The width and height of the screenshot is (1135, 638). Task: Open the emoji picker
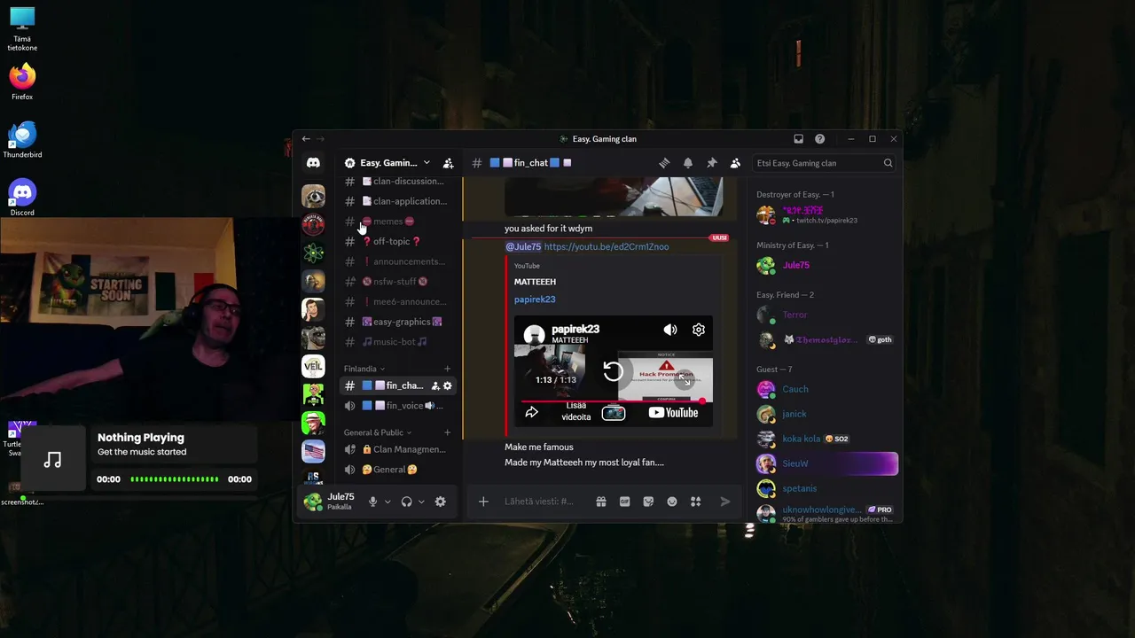tap(672, 502)
